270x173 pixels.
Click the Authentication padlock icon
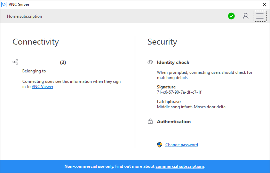[150, 121]
